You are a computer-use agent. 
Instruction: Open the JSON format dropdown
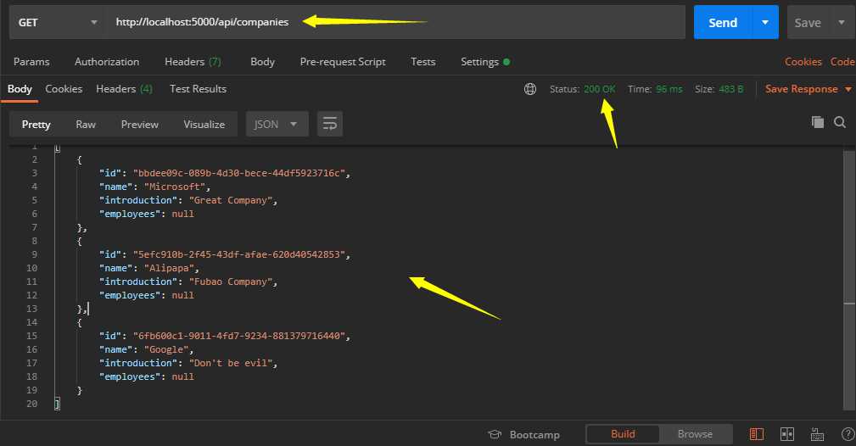point(277,125)
